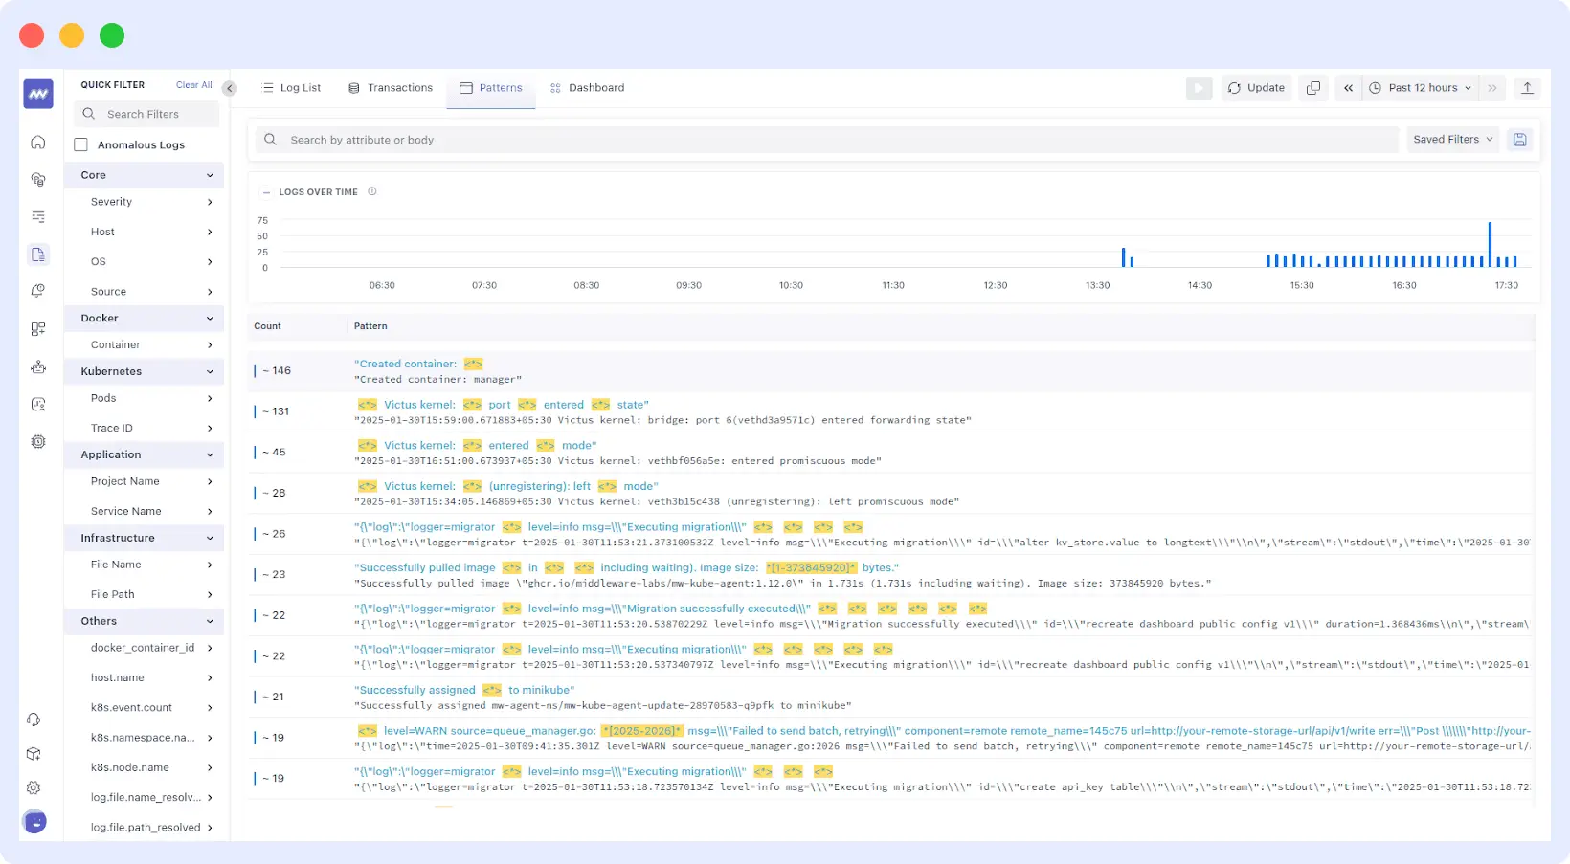The height and width of the screenshot is (864, 1570).
Task: Click the Clear All link
Action: (x=193, y=85)
